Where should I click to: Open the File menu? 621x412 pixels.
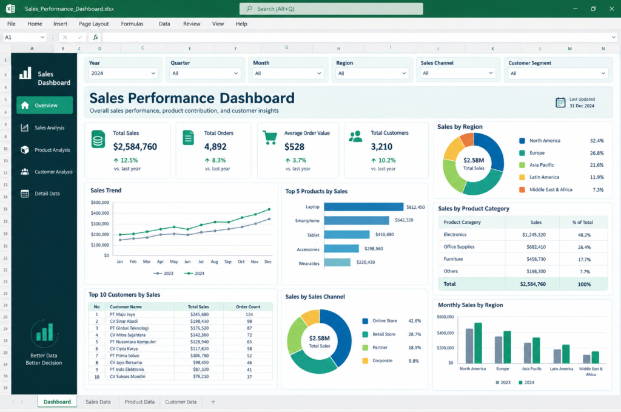pyautogui.click(x=12, y=24)
